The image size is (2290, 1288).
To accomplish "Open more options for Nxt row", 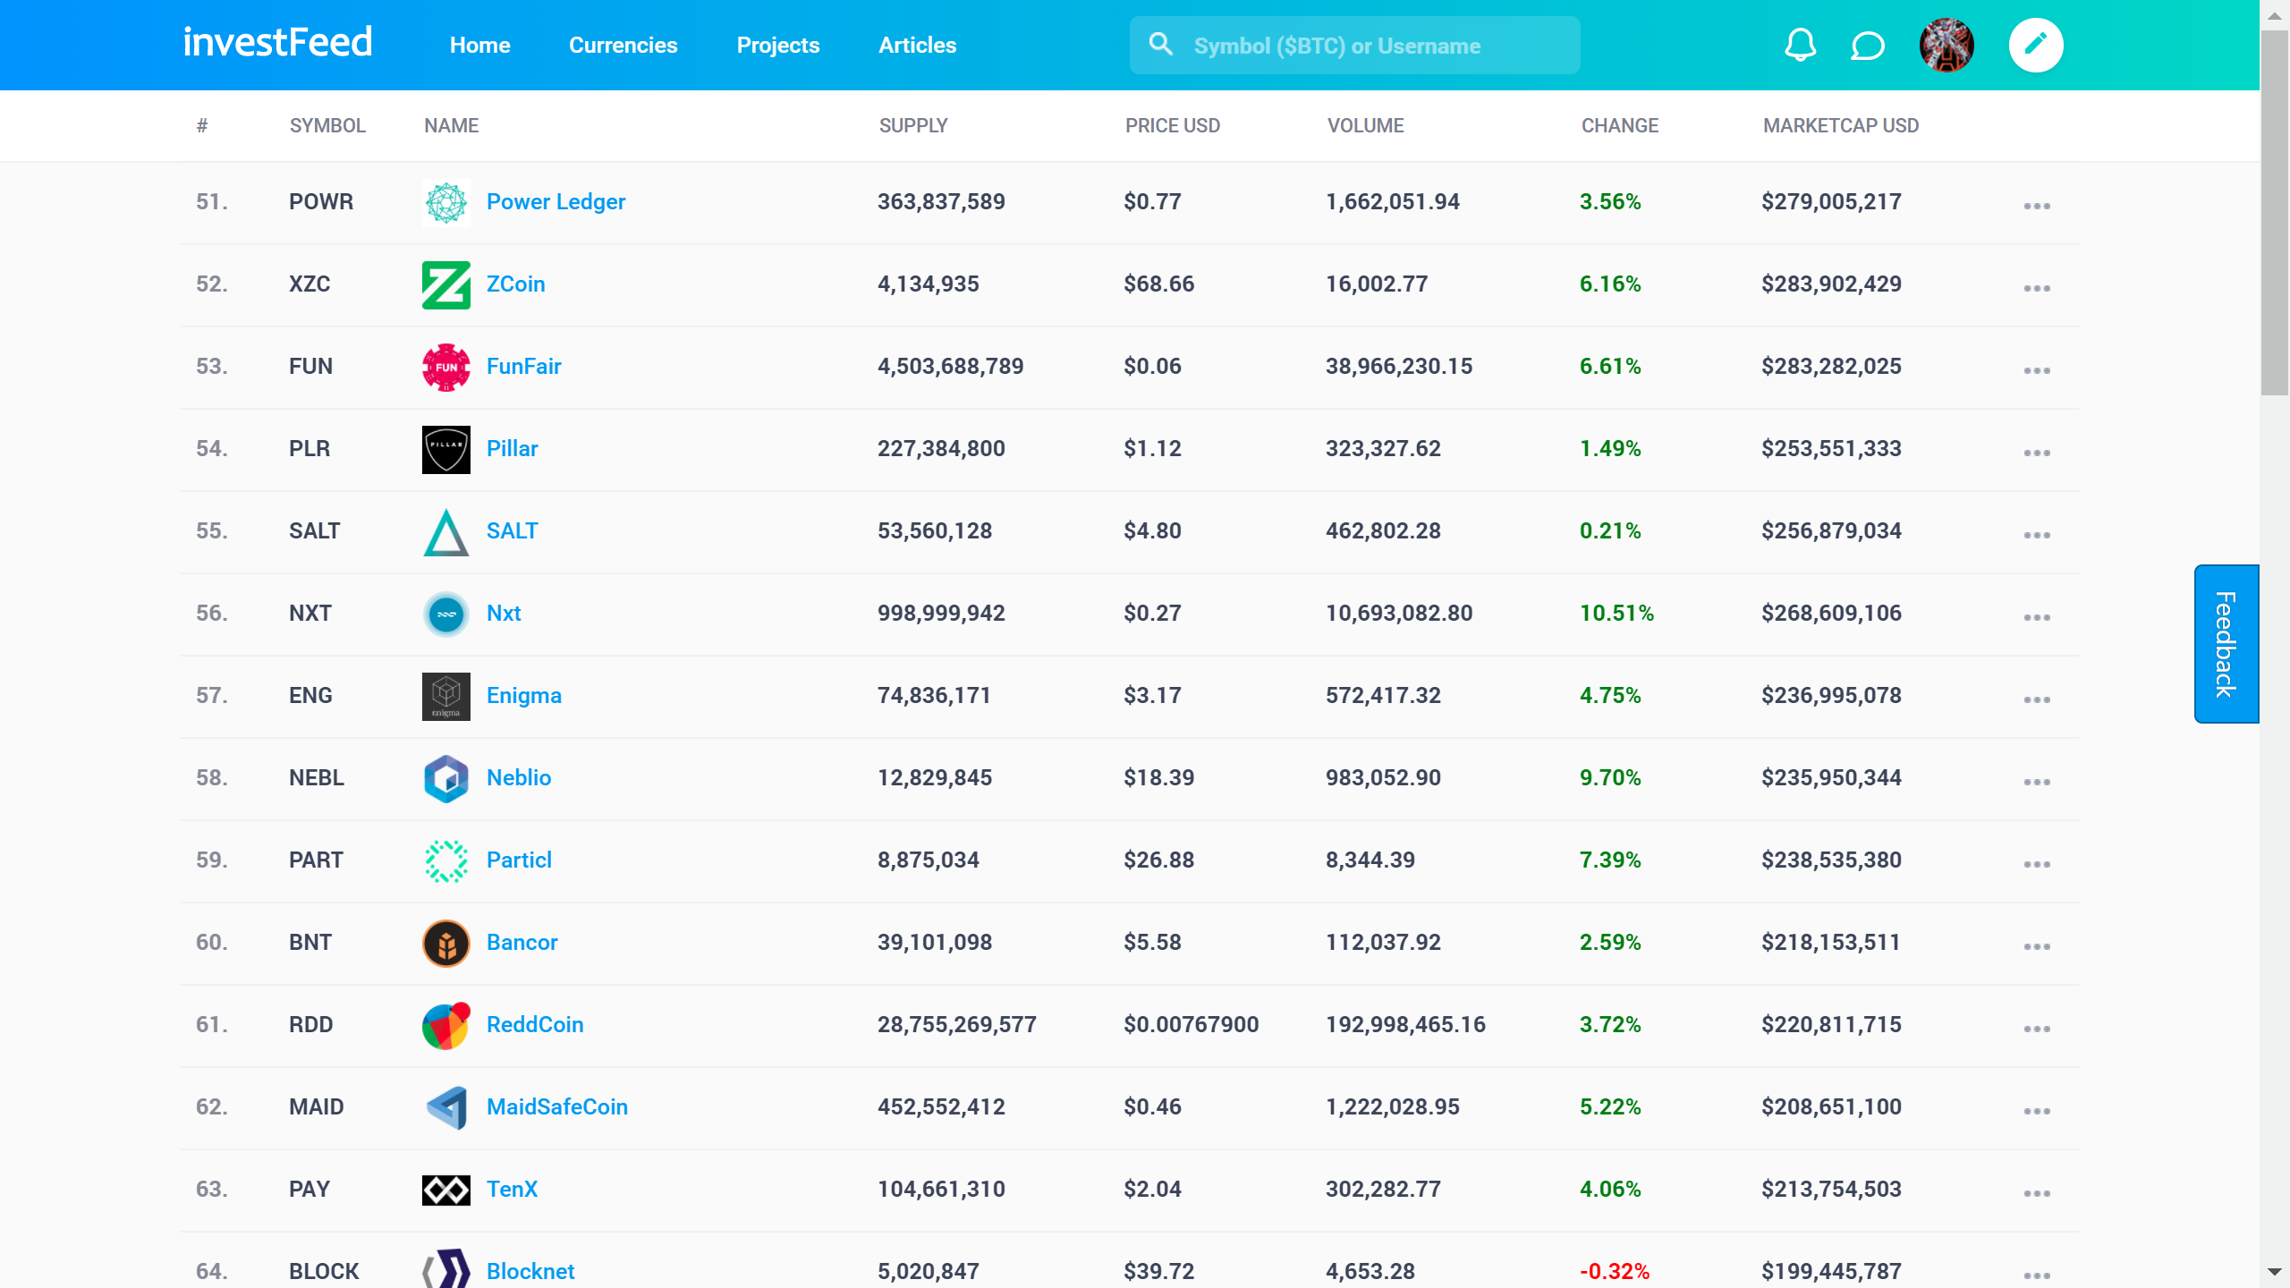I will click(x=2036, y=617).
